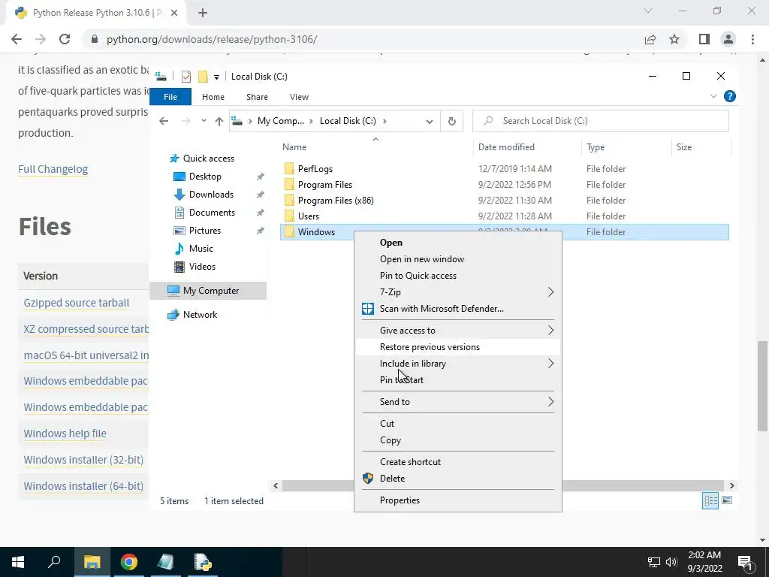Open a new Chrome tab
769x577 pixels.
pyautogui.click(x=203, y=13)
